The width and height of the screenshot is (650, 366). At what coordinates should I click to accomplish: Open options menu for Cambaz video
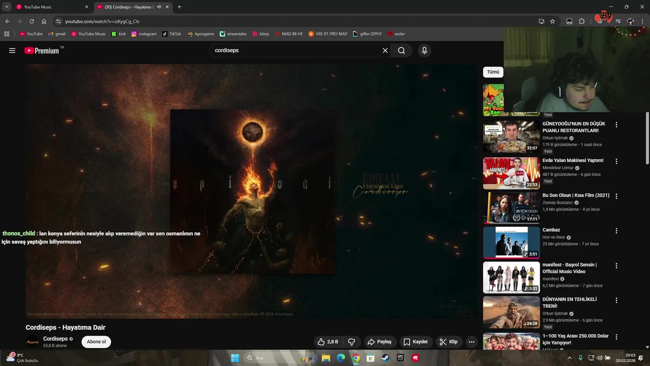(x=616, y=231)
